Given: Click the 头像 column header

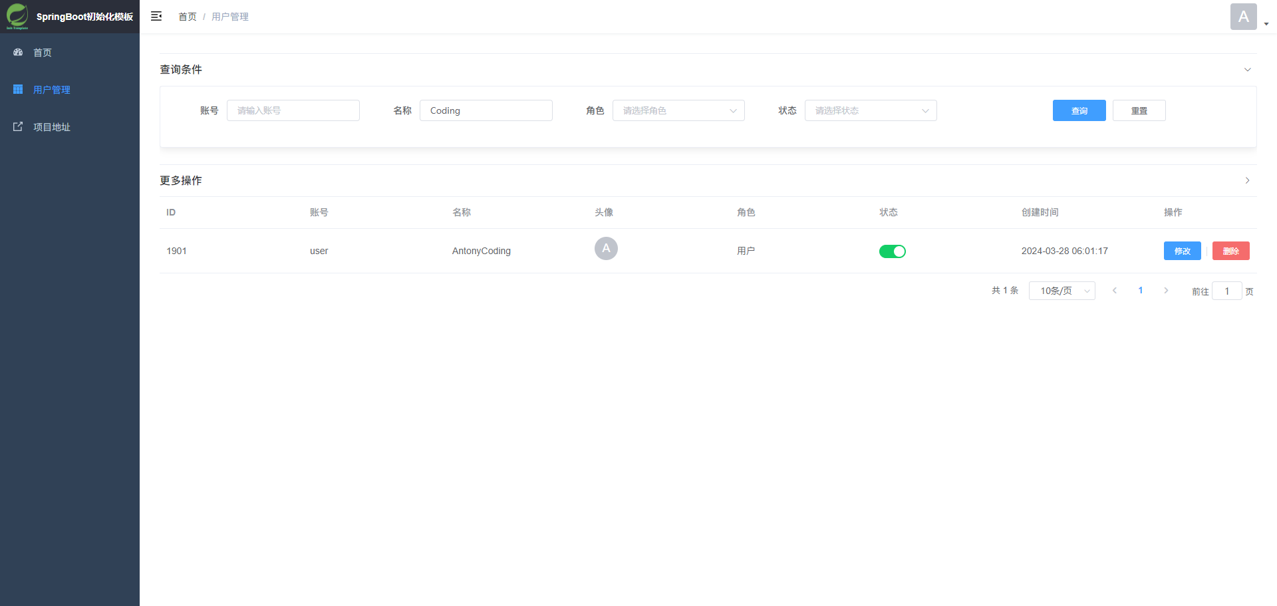Looking at the screenshot, I should tap(604, 212).
